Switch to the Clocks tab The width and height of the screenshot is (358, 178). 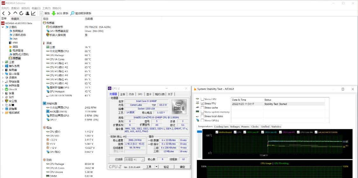(x=255, y=127)
